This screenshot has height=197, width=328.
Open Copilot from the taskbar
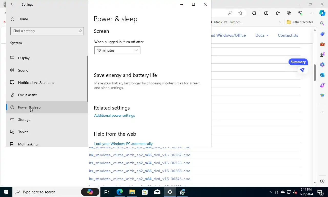[x=90, y=192]
